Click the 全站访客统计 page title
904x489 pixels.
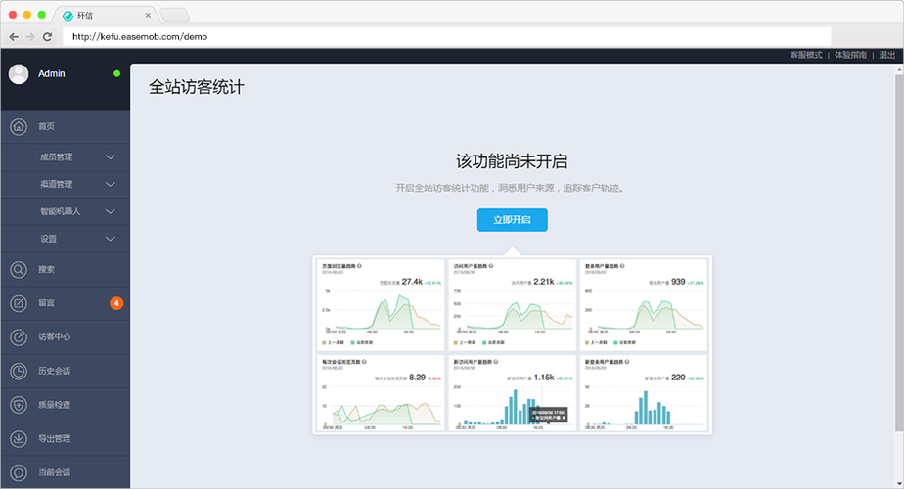coord(197,87)
